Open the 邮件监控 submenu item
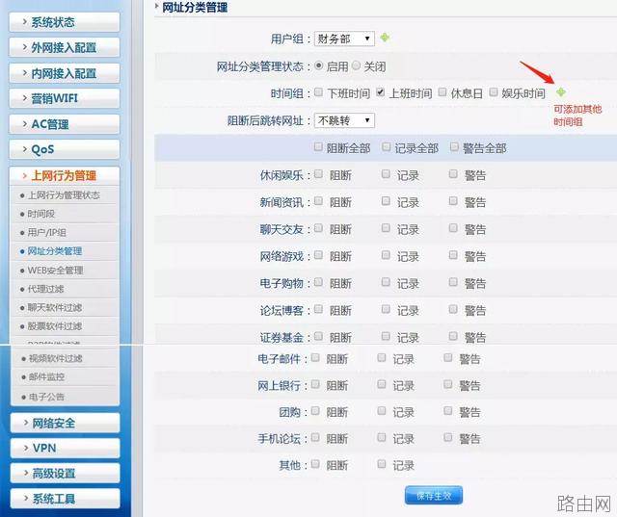 pos(46,376)
